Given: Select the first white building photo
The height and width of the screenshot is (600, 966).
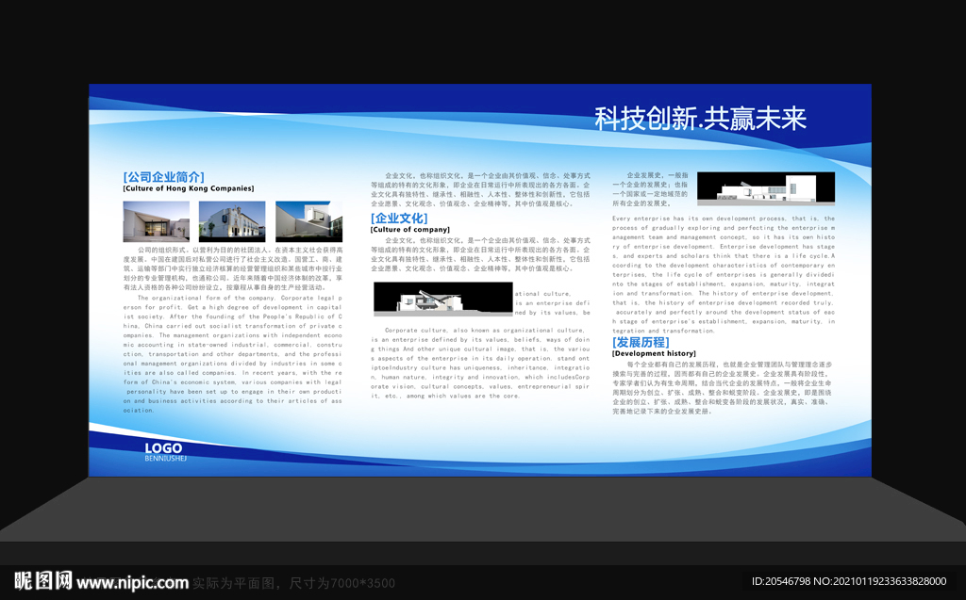Looking at the screenshot, I should (156, 222).
